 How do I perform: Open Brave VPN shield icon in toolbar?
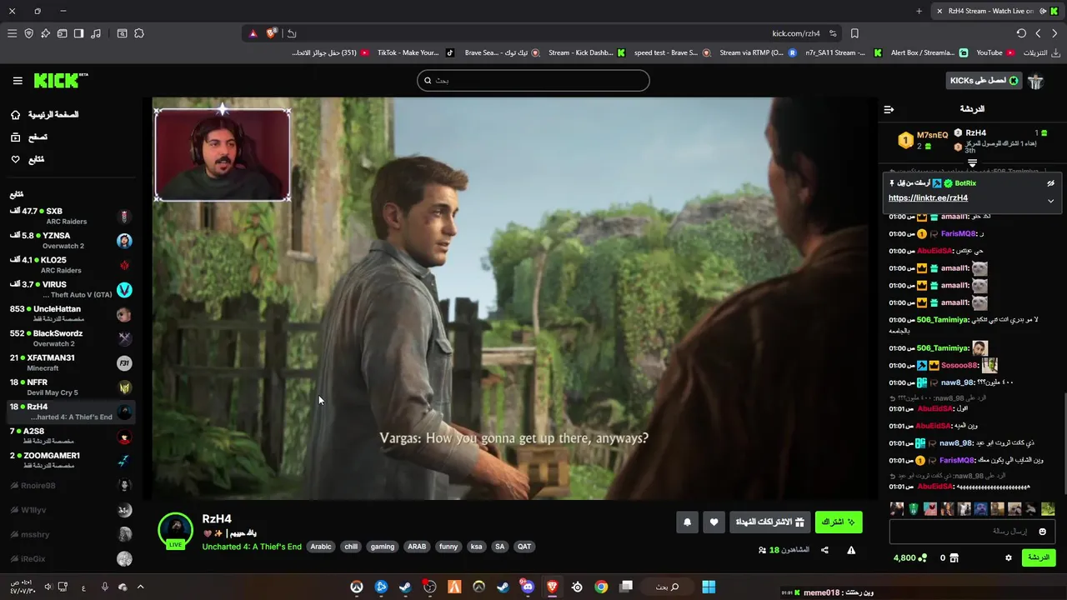29,33
